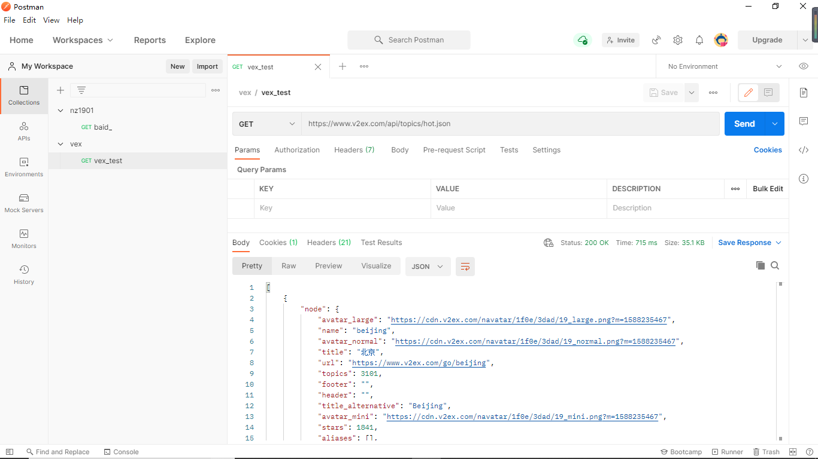Open the Send button dropdown arrow
Viewport: 818px width, 459px height.
click(x=774, y=124)
